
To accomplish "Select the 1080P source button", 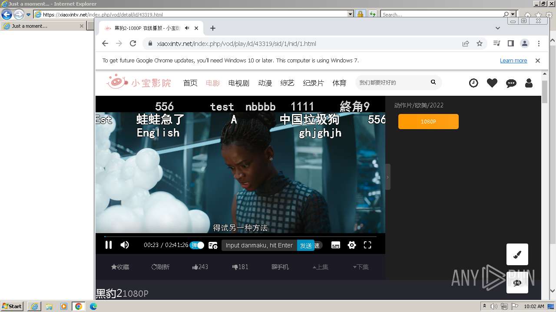I will click(428, 122).
